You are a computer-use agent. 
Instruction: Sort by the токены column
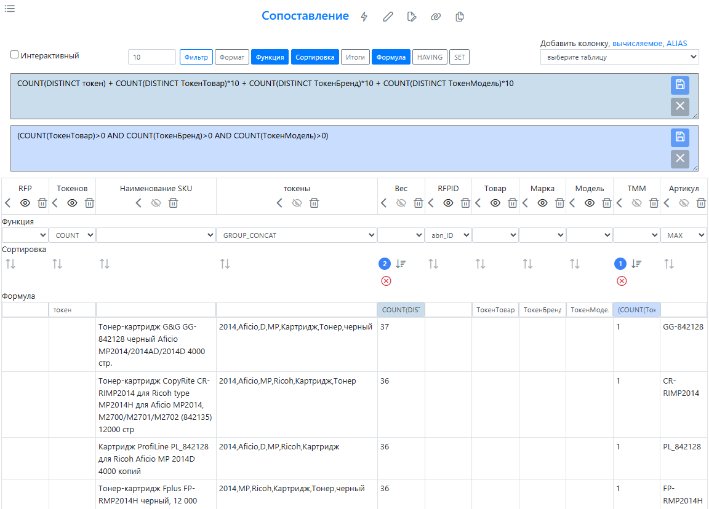(x=225, y=264)
